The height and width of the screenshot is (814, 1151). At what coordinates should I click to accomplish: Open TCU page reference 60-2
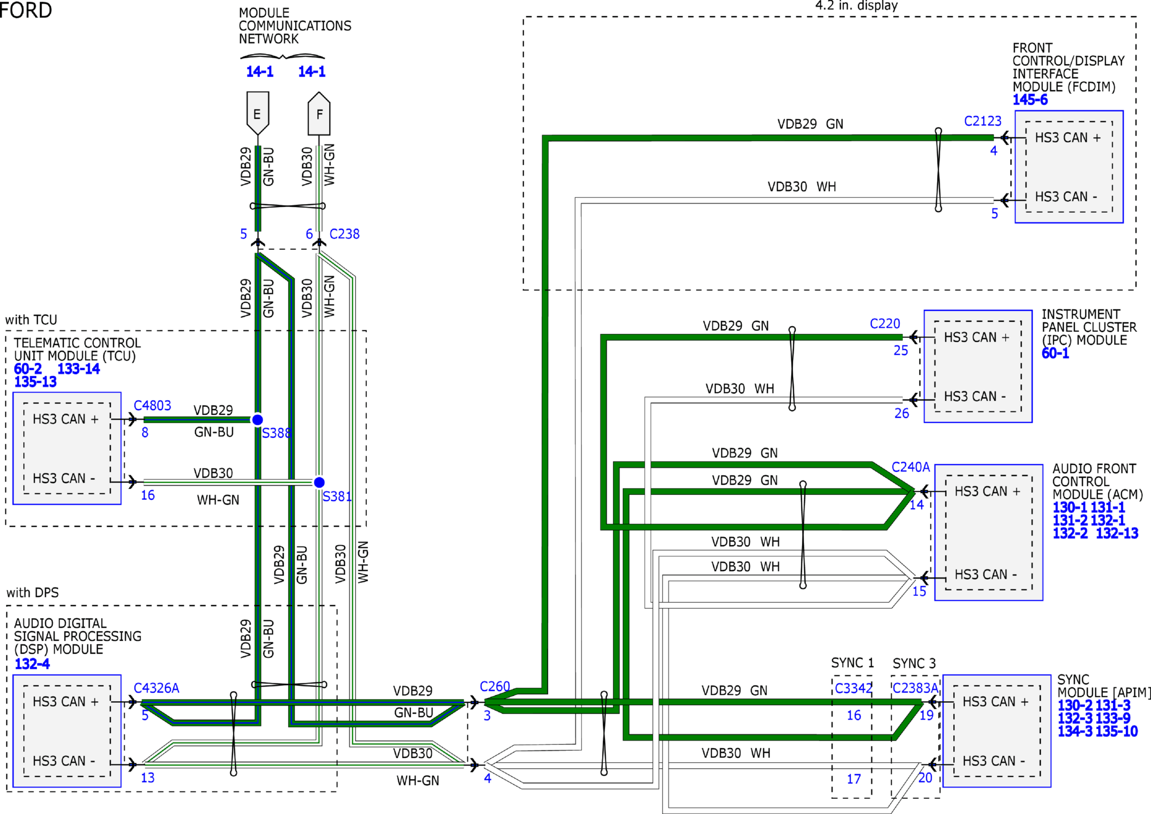point(28,369)
